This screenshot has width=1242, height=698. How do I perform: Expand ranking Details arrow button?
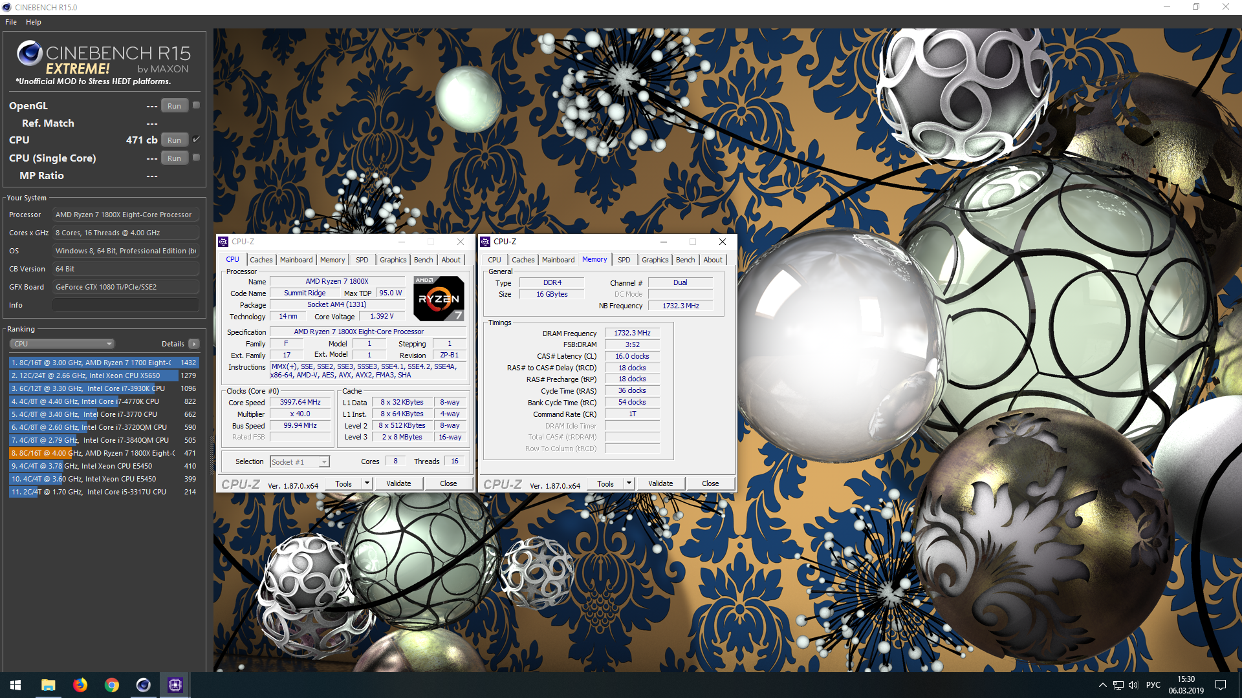click(x=194, y=344)
